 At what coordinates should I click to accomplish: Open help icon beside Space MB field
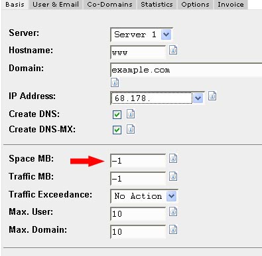pos(173,158)
